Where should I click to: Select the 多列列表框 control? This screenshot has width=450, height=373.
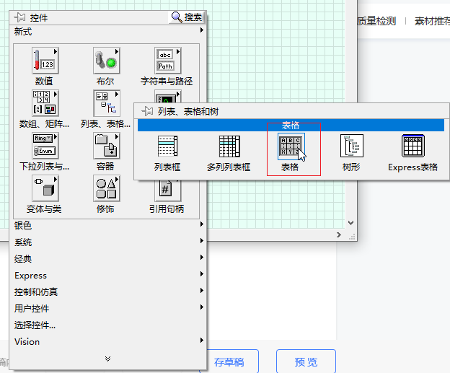(x=229, y=146)
